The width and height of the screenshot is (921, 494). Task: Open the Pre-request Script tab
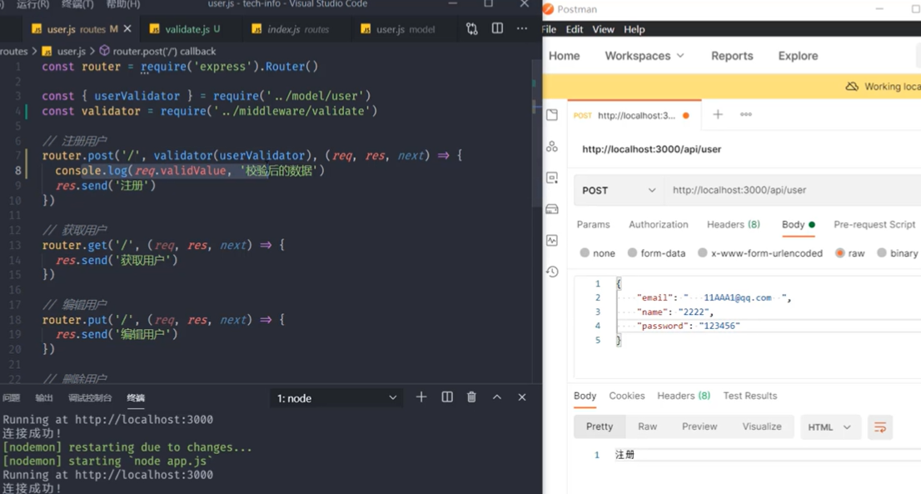point(874,224)
